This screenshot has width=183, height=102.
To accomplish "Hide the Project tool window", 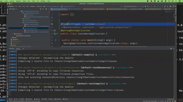I will (49, 9).
